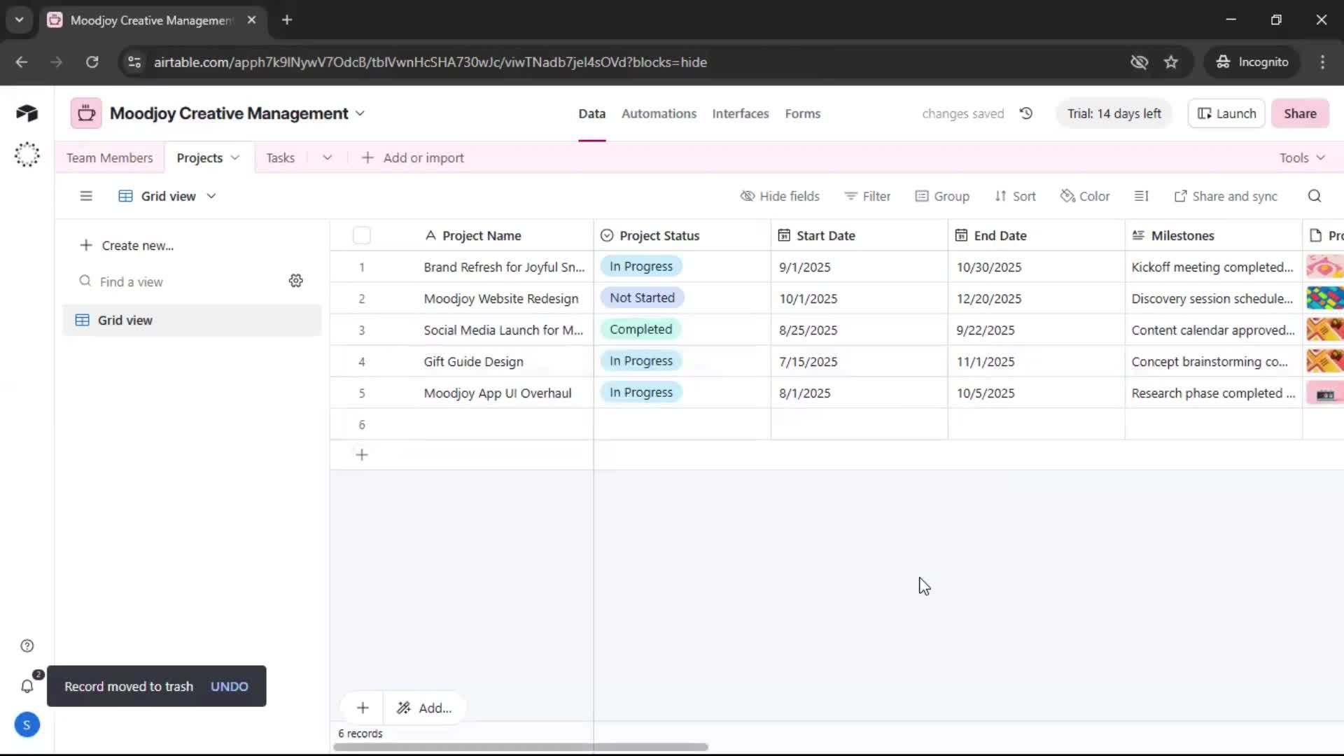
Task: Expand the table list chevron next to Tasks
Action: click(327, 158)
